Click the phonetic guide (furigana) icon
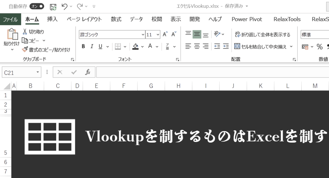329x178 pixels. tap(167, 47)
